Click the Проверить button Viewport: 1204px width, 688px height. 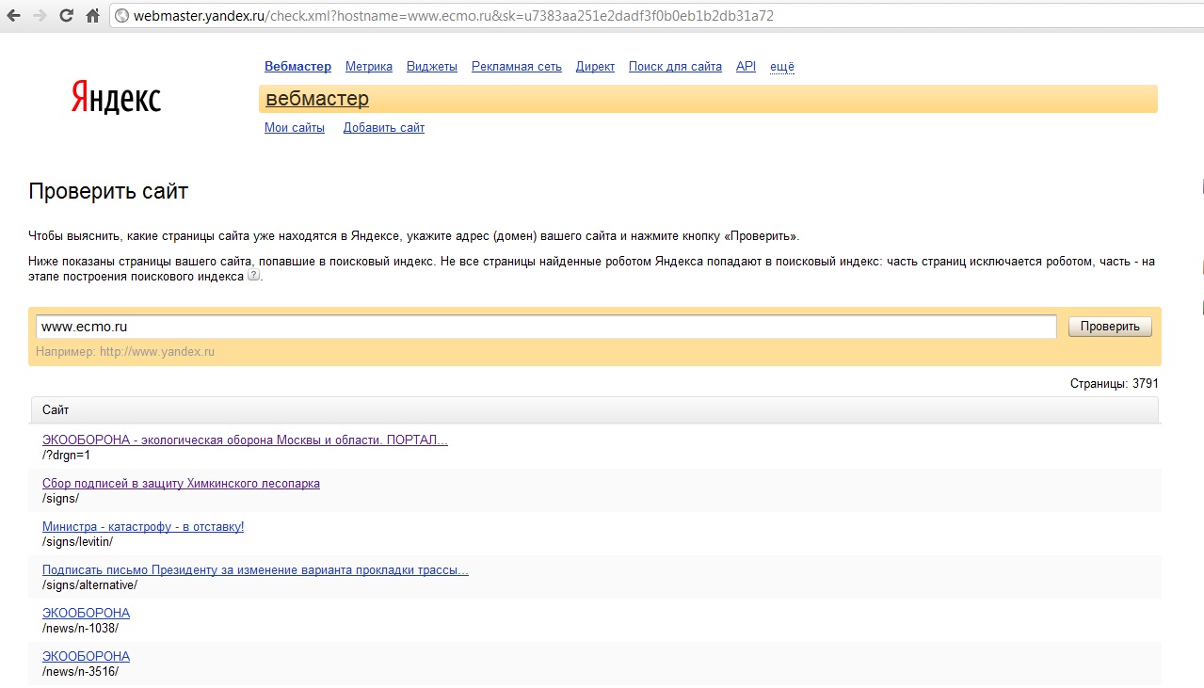(1110, 327)
